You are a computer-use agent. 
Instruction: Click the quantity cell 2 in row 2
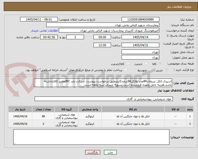[x=43, y=124]
